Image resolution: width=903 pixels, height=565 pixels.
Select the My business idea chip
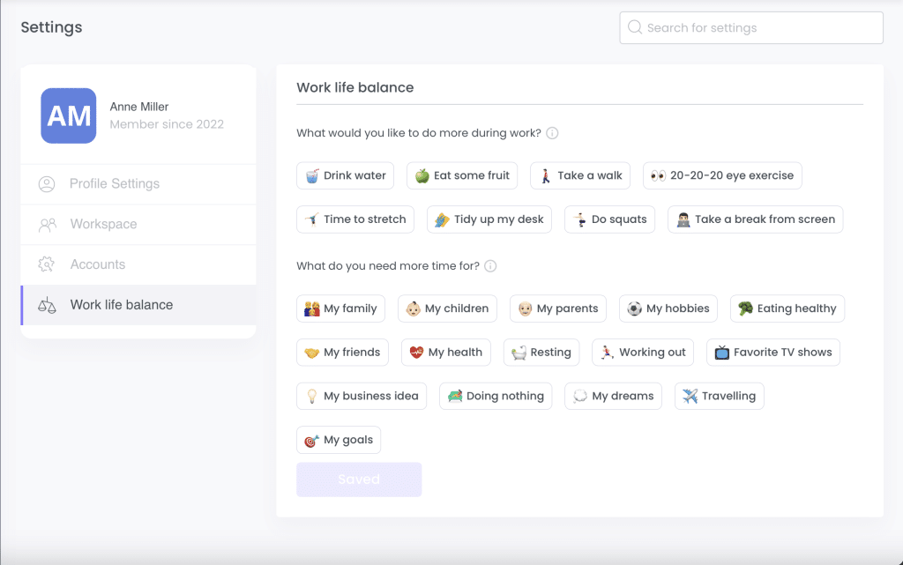362,396
